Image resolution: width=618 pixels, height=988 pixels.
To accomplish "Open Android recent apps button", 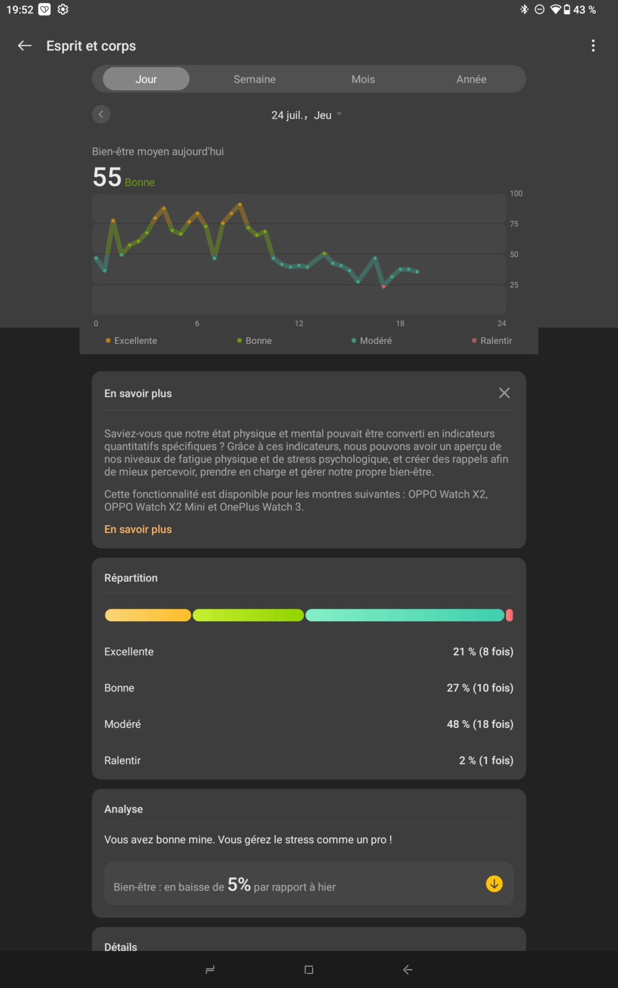I will (x=210, y=970).
